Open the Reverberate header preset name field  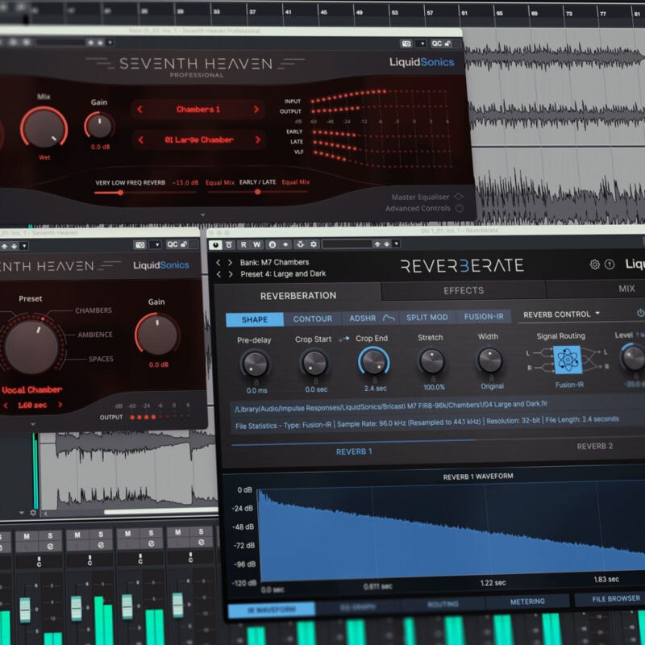[x=347, y=244]
